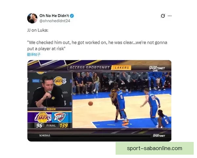Click the ACCESS SPORTSNET banner title

[x=89, y=68]
